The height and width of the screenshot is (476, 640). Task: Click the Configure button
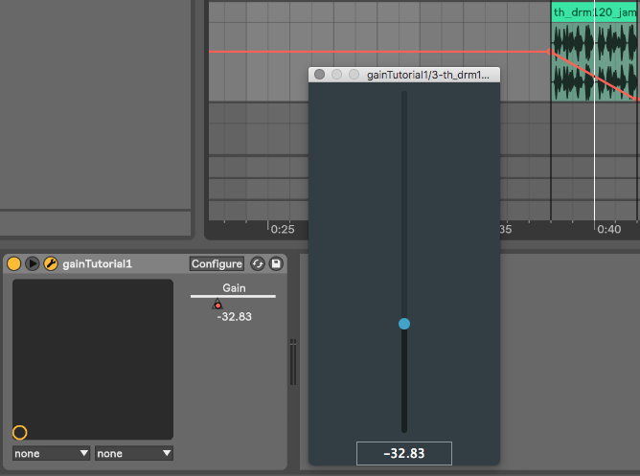pos(217,263)
